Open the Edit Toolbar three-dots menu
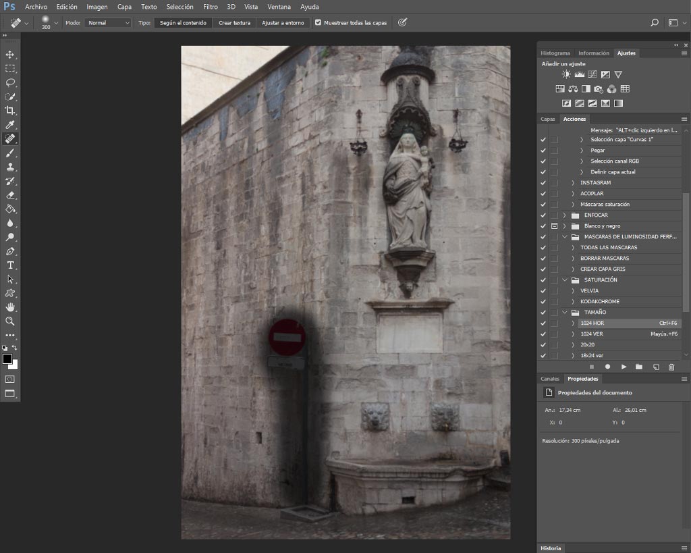This screenshot has width=691, height=553. [x=9, y=335]
